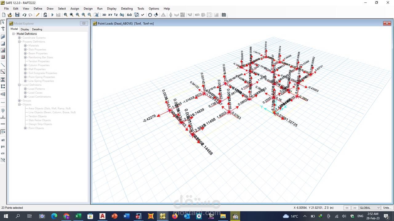This screenshot has height=221, width=394.
Task: Click the Run Analysis play icon
Action: tap(52, 15)
